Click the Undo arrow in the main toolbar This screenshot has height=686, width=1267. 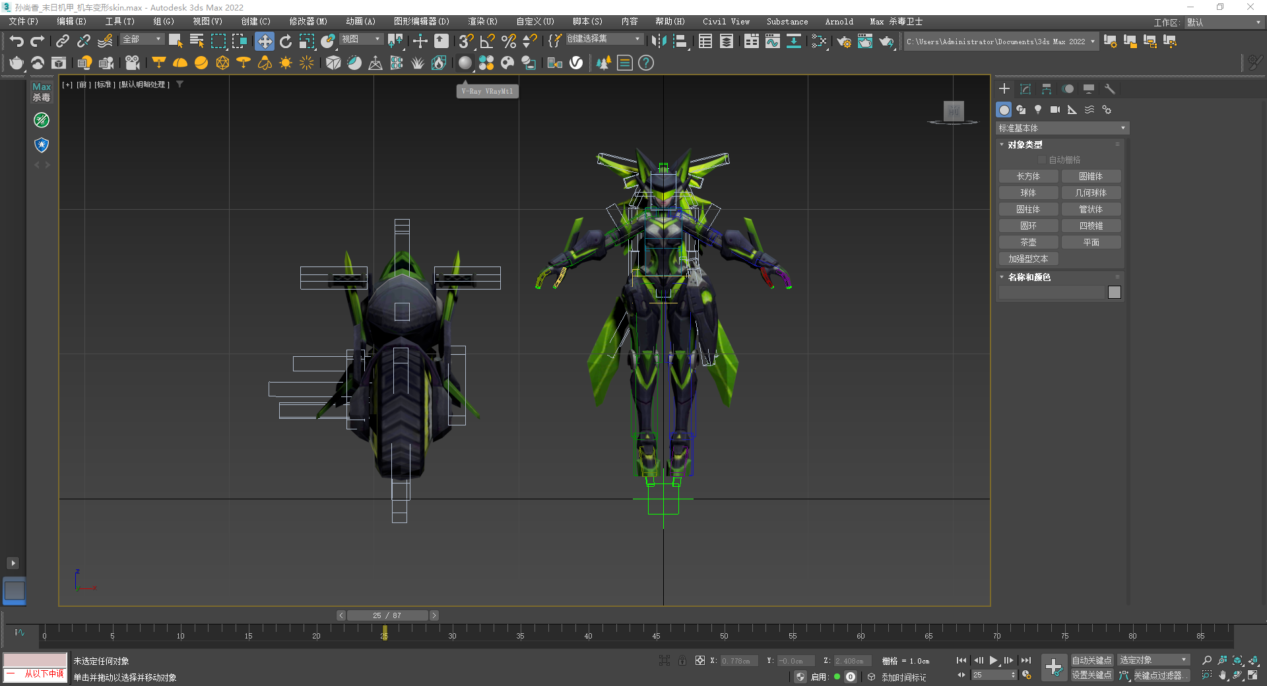(16, 41)
